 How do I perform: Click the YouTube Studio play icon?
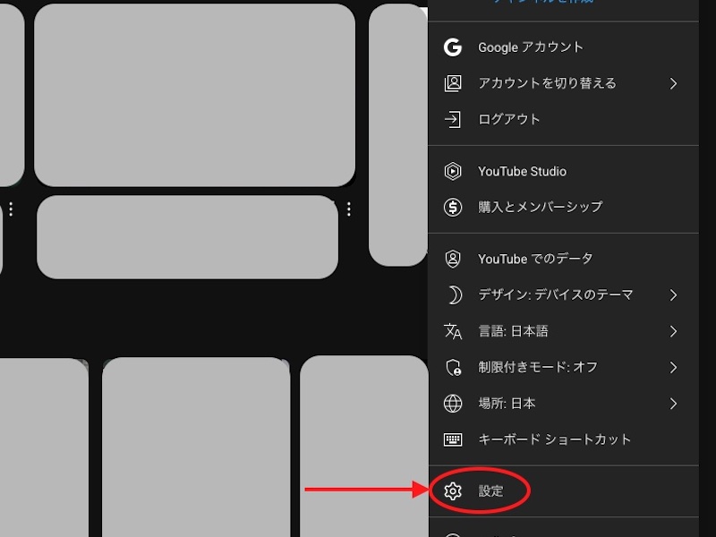pyautogui.click(x=453, y=171)
